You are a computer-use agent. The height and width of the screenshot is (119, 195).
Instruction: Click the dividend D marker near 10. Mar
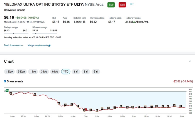pyautogui.click(x=59, y=103)
